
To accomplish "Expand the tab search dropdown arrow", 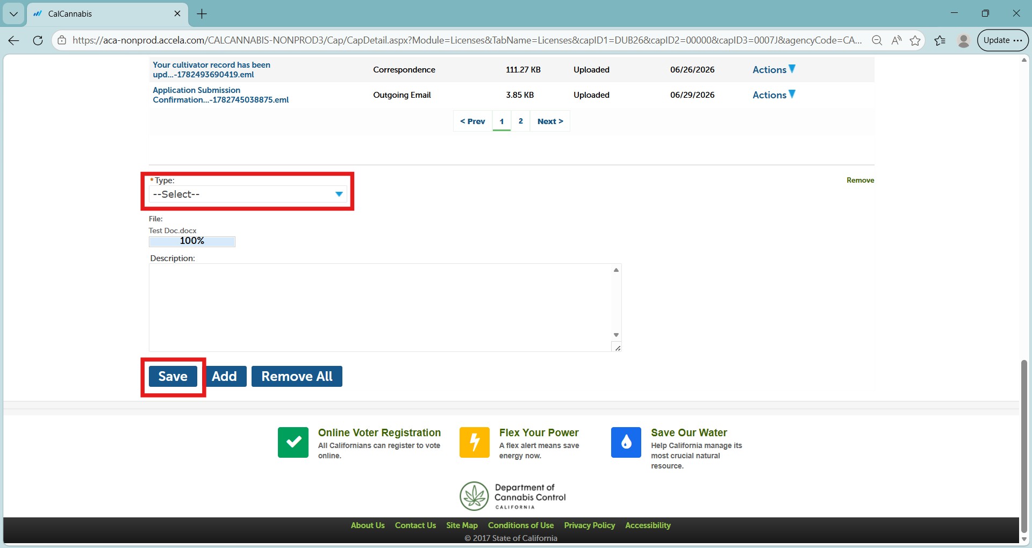I will [x=13, y=14].
